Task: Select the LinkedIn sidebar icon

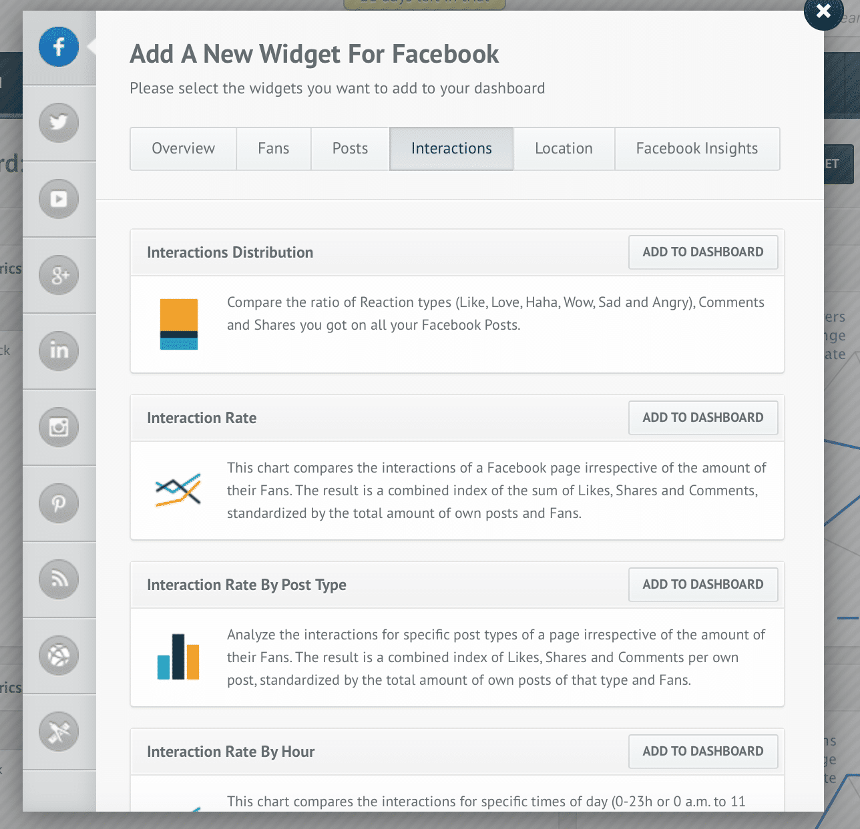Action: pyautogui.click(x=59, y=351)
